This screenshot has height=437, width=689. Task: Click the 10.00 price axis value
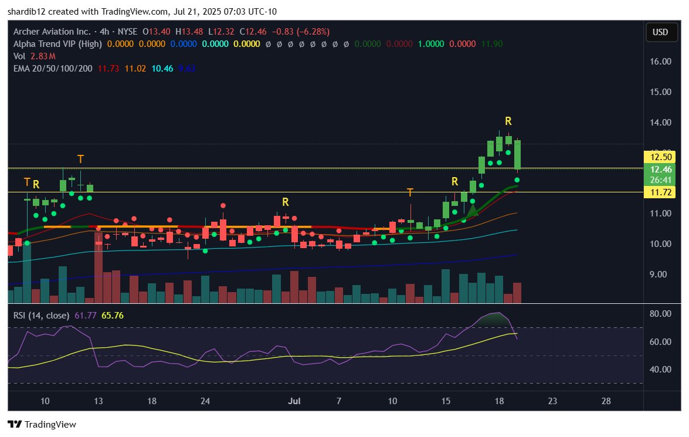(660, 243)
